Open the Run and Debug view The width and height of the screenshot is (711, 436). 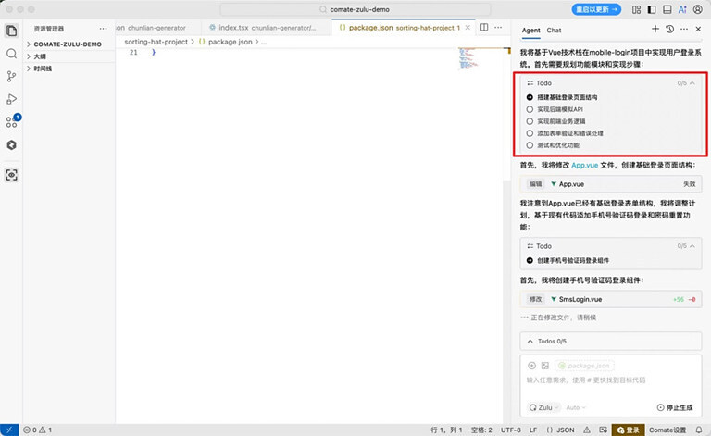[x=12, y=99]
